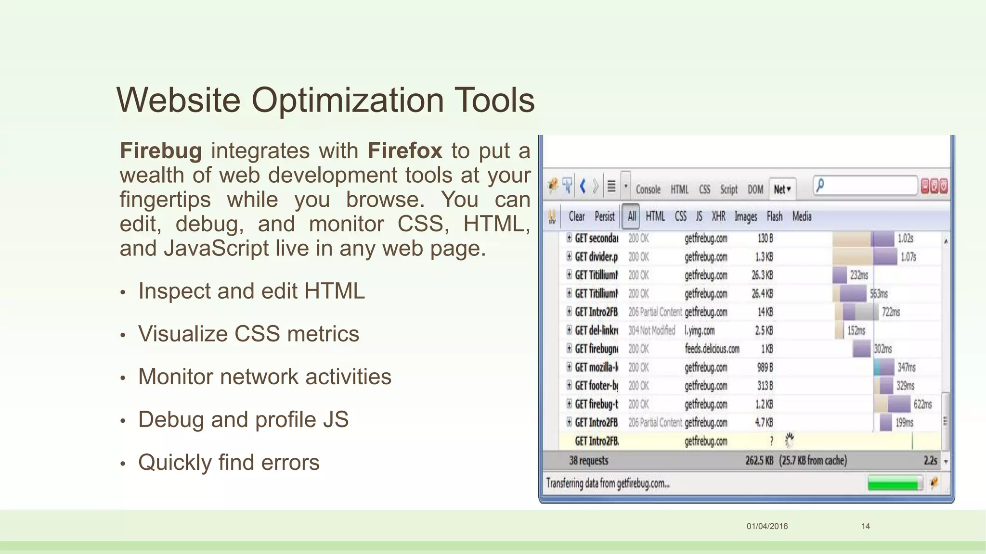
Task: Click the Transferring data from getfirebug.com status
Action: tap(608, 483)
